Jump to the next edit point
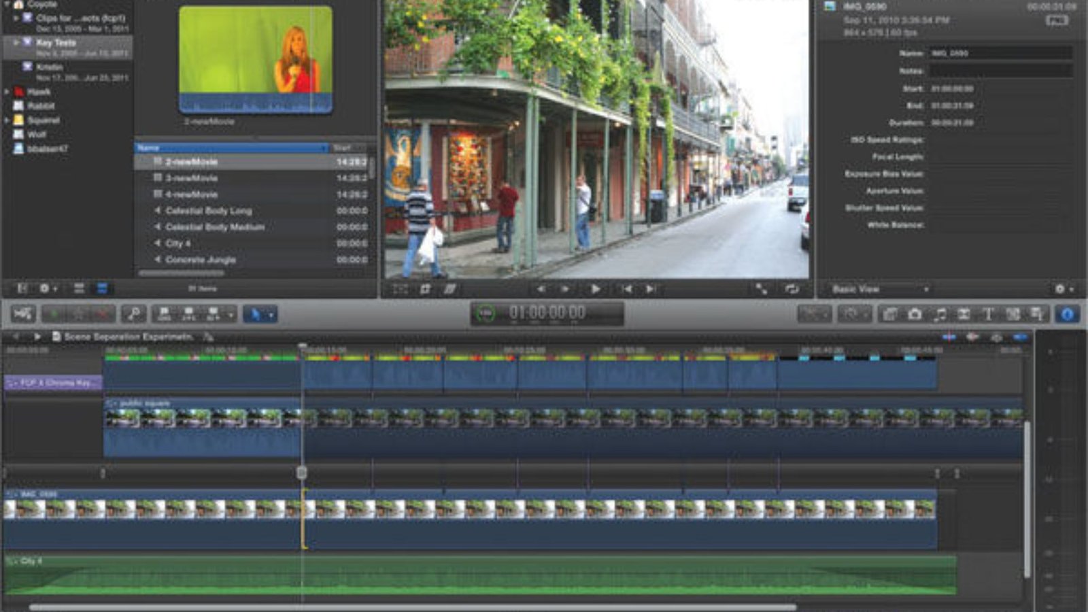 point(651,289)
